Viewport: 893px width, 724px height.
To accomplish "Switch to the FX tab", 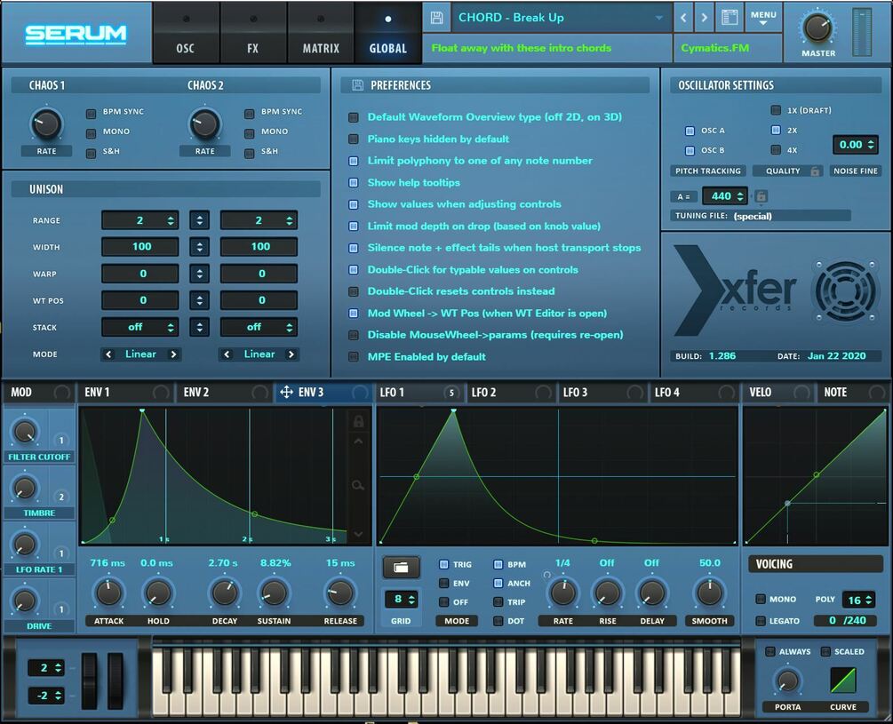I will coord(253,33).
